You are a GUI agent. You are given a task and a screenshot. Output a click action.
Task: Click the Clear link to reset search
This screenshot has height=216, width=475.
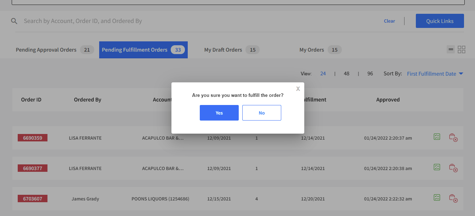389,21
